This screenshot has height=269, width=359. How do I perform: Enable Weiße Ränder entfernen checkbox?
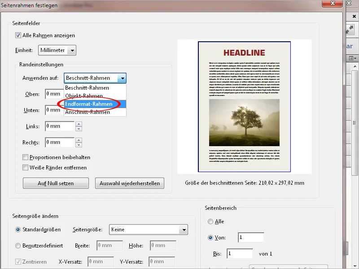(26, 168)
